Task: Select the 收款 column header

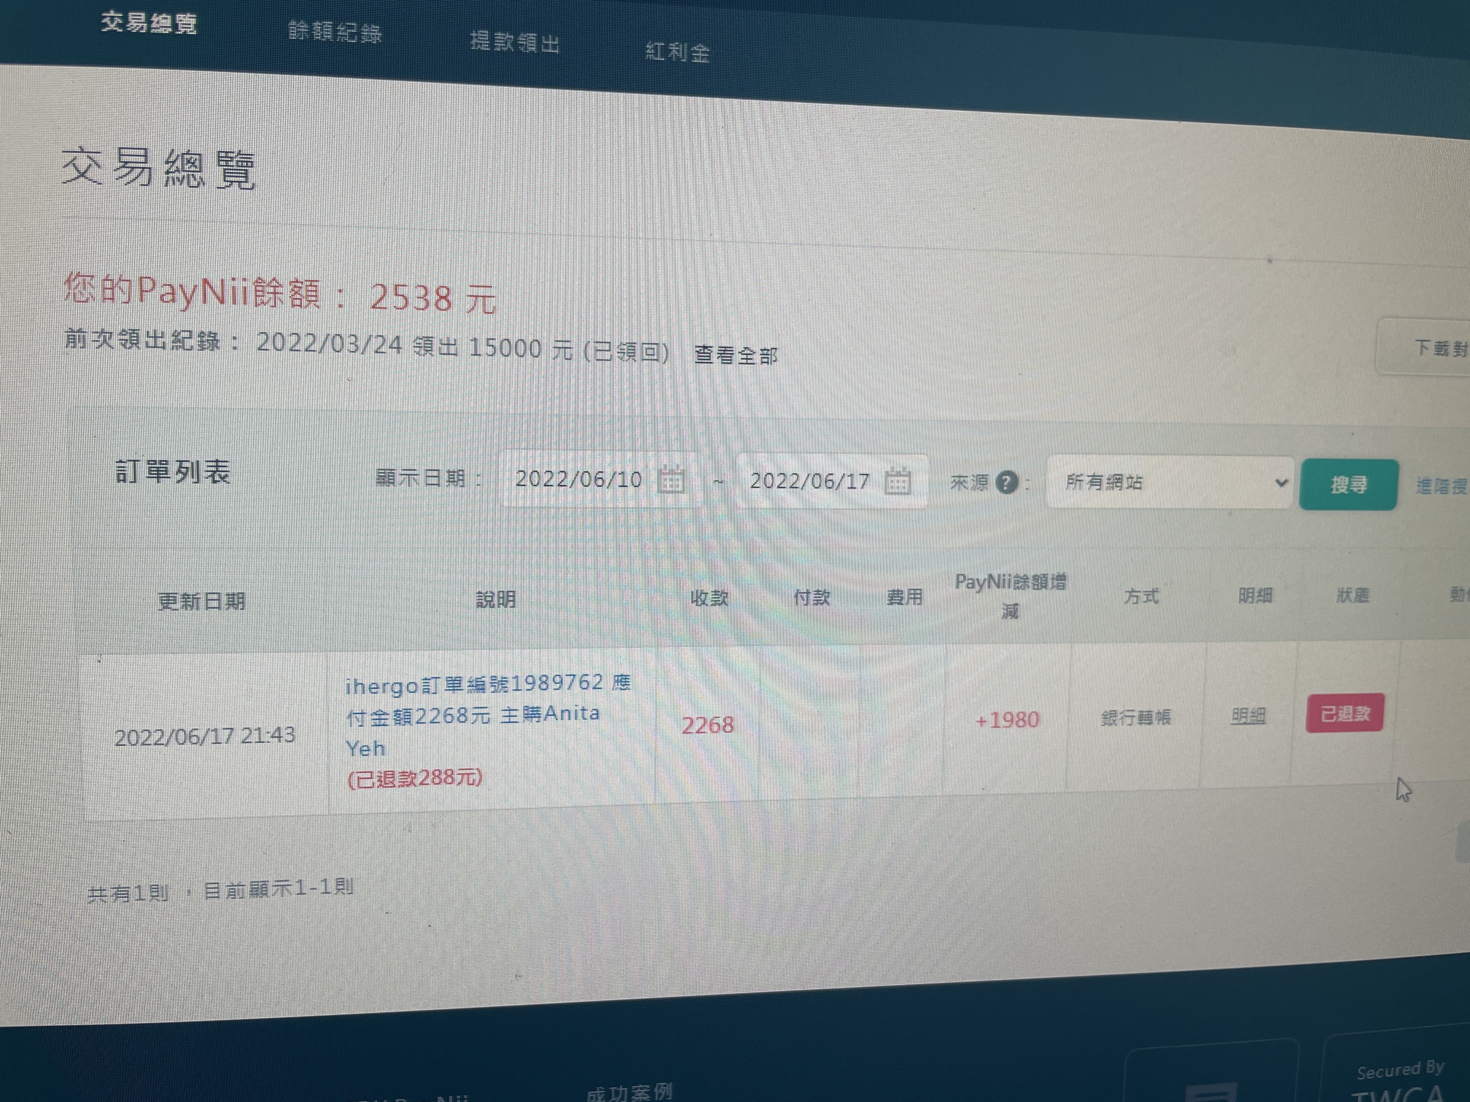Action: coord(709,598)
